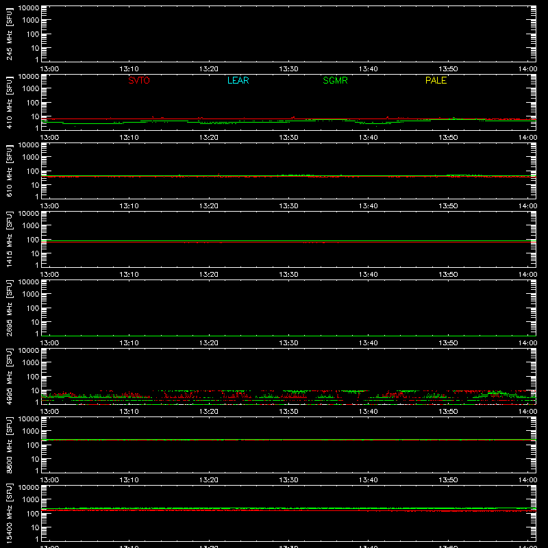Click the 1000 y-axis label of 410 MHz panel
548x548 pixels.
(x=31, y=89)
